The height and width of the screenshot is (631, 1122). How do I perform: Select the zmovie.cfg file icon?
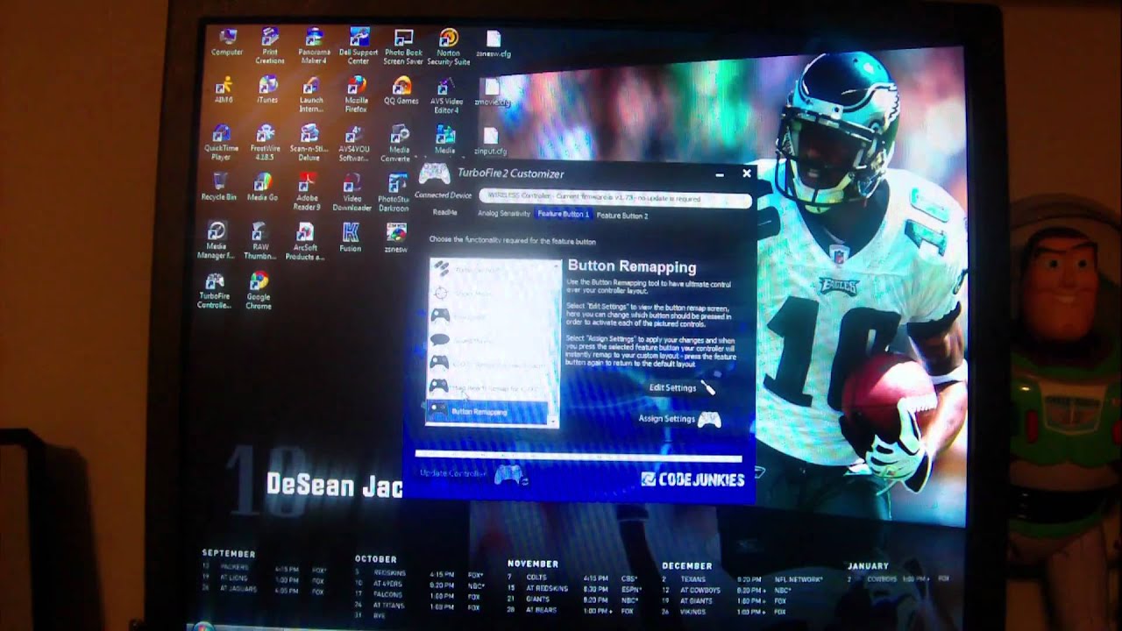click(491, 93)
